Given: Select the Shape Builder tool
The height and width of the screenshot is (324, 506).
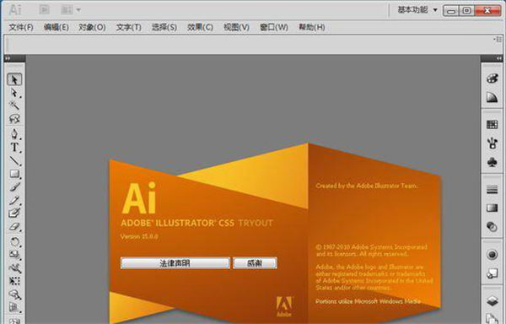Looking at the screenshot, I should tap(14, 294).
